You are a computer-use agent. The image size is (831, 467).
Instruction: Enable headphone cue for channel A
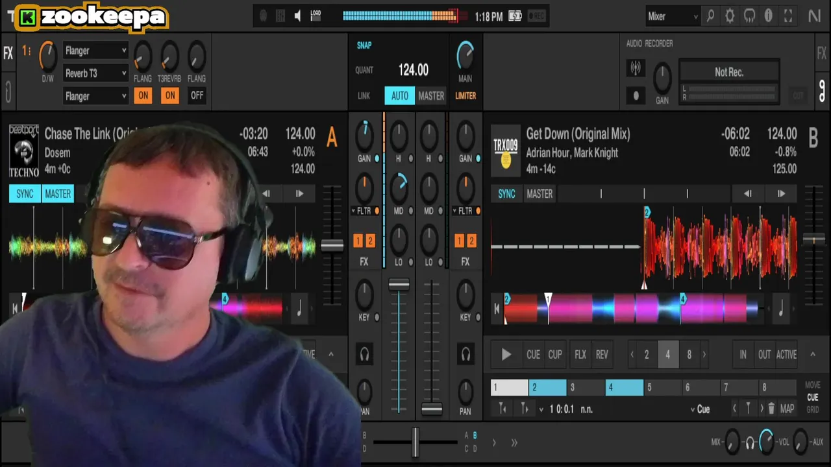364,354
